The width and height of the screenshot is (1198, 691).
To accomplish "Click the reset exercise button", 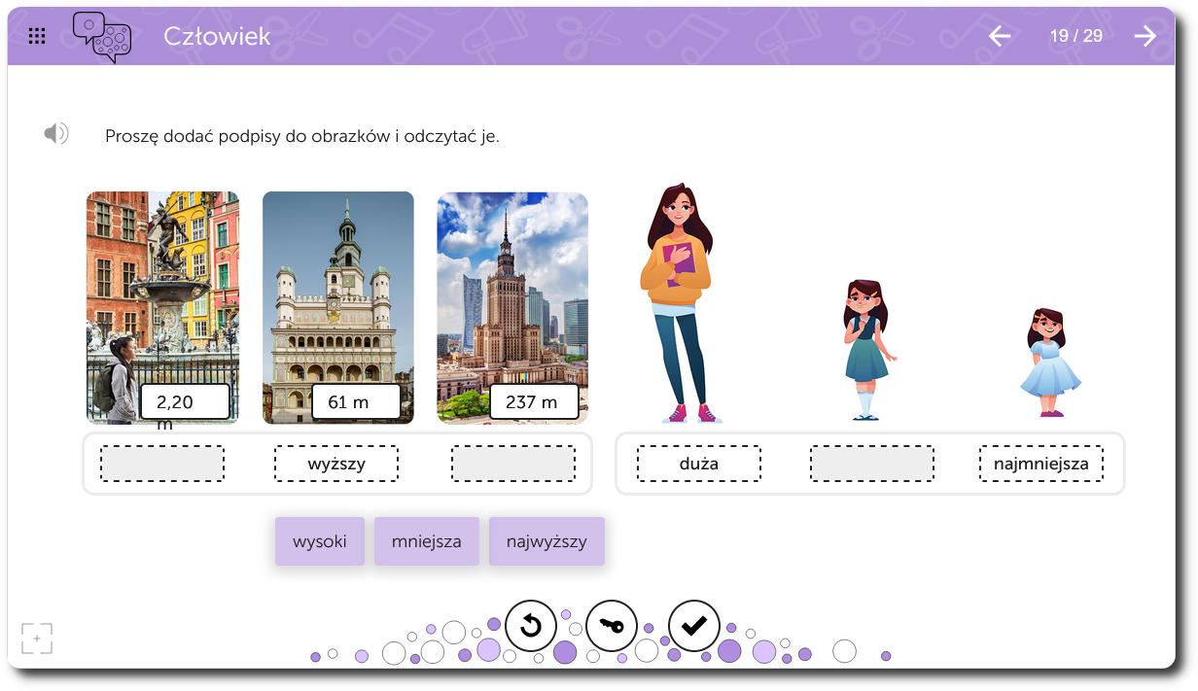I will (531, 626).
